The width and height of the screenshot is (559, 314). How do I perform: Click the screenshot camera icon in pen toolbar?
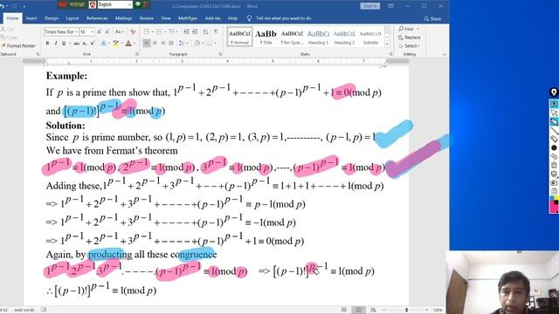point(554,182)
